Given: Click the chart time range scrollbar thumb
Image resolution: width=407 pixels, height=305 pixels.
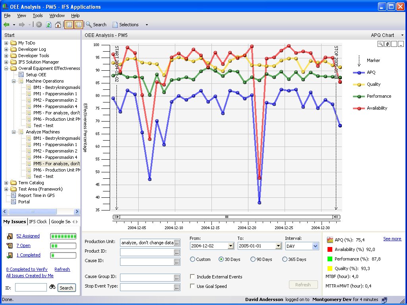Looking at the screenshot, I should coord(227,217).
